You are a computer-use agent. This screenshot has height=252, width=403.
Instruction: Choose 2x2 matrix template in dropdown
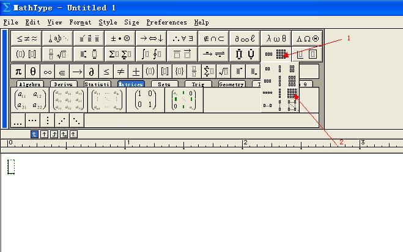[292, 69]
